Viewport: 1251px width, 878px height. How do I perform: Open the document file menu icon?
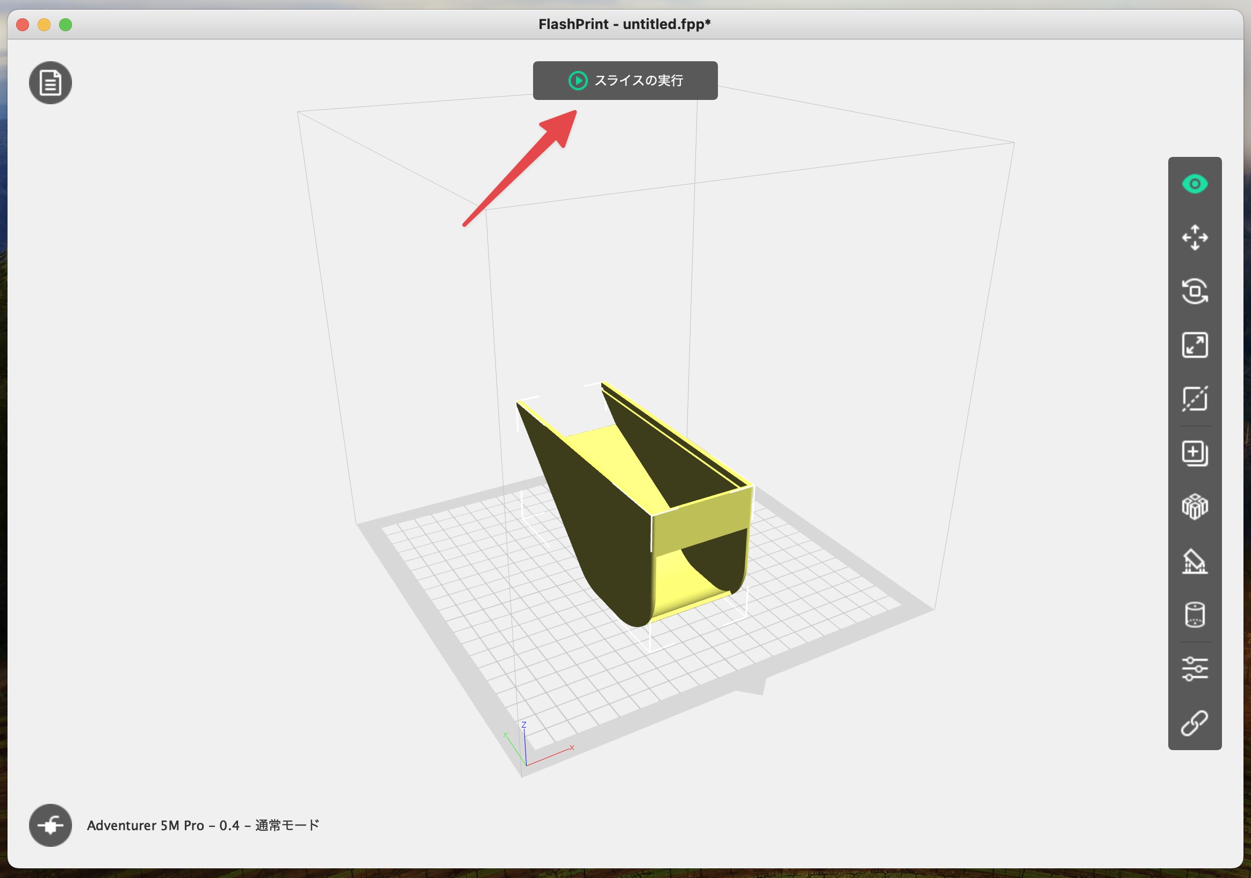tap(50, 83)
